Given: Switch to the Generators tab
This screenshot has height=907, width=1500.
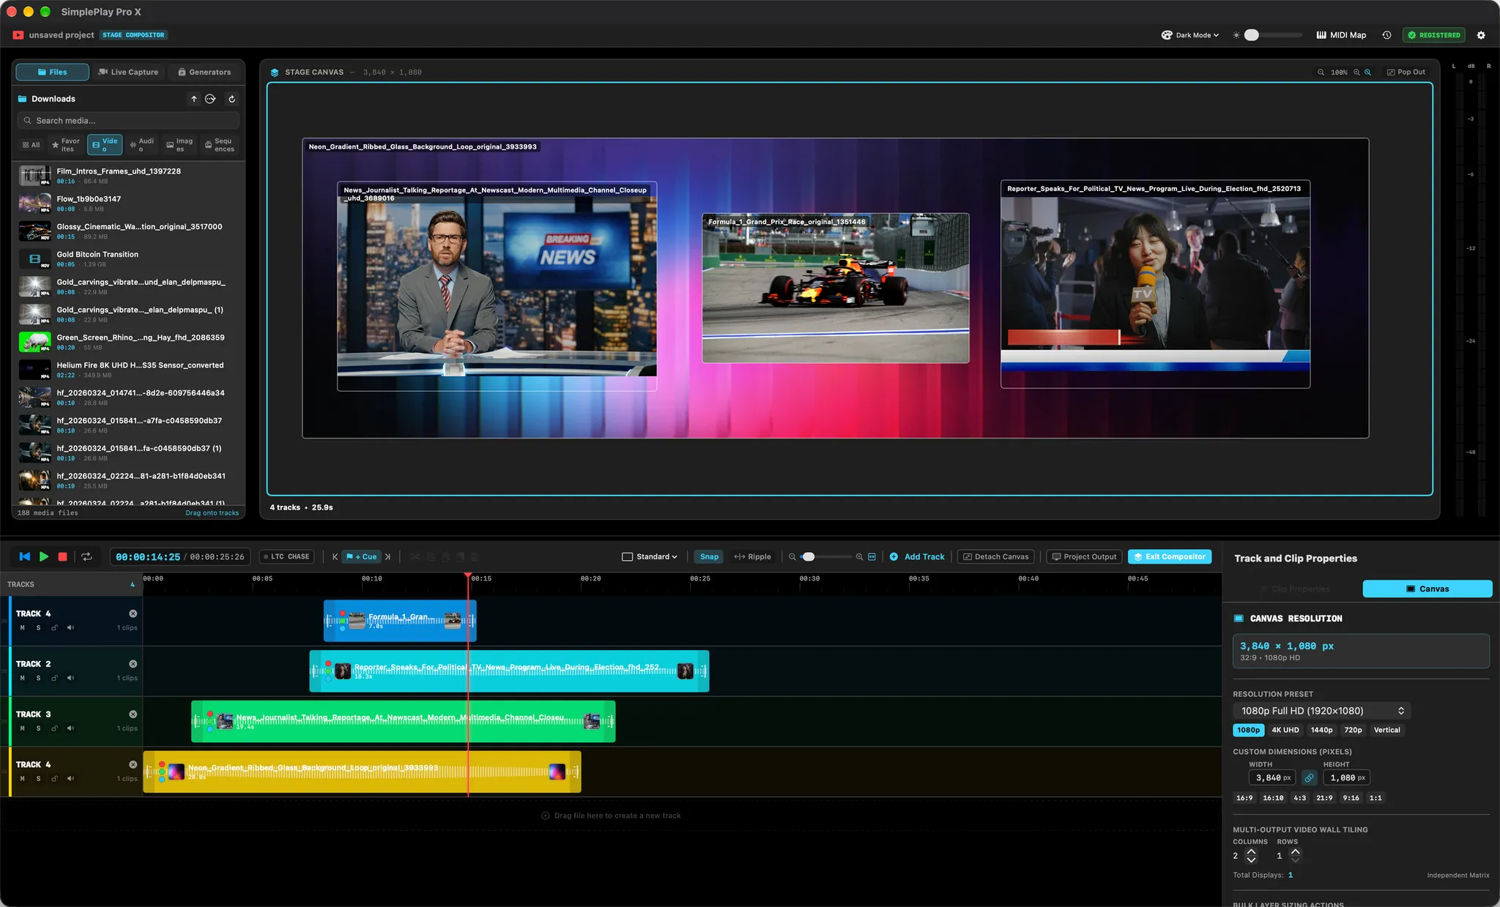Looking at the screenshot, I should [204, 72].
